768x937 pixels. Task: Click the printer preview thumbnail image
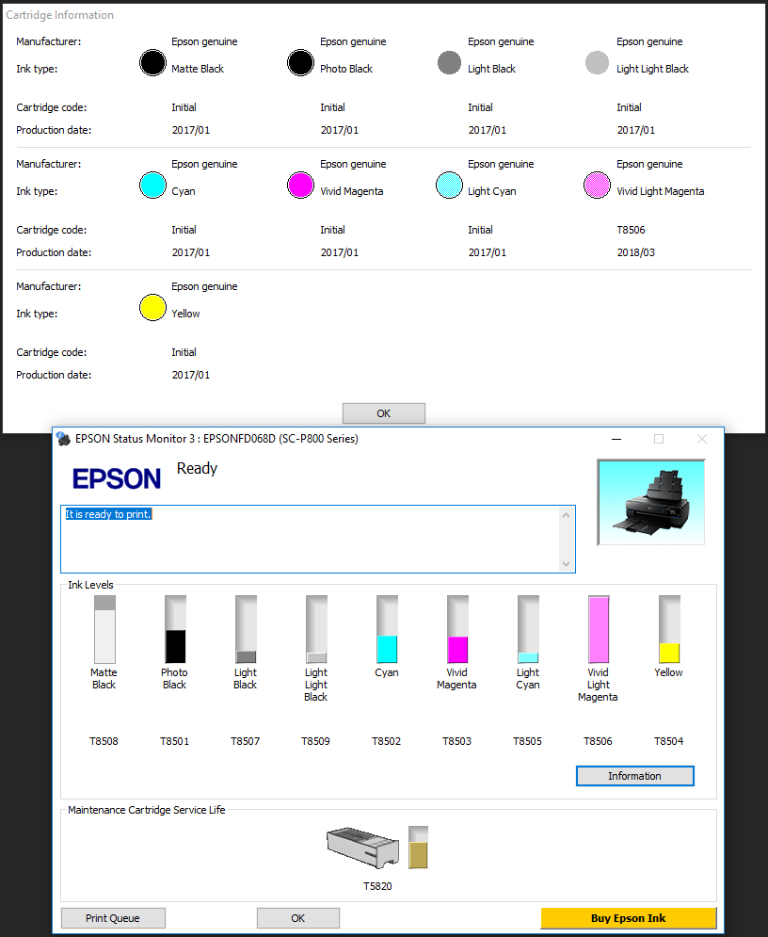click(650, 502)
